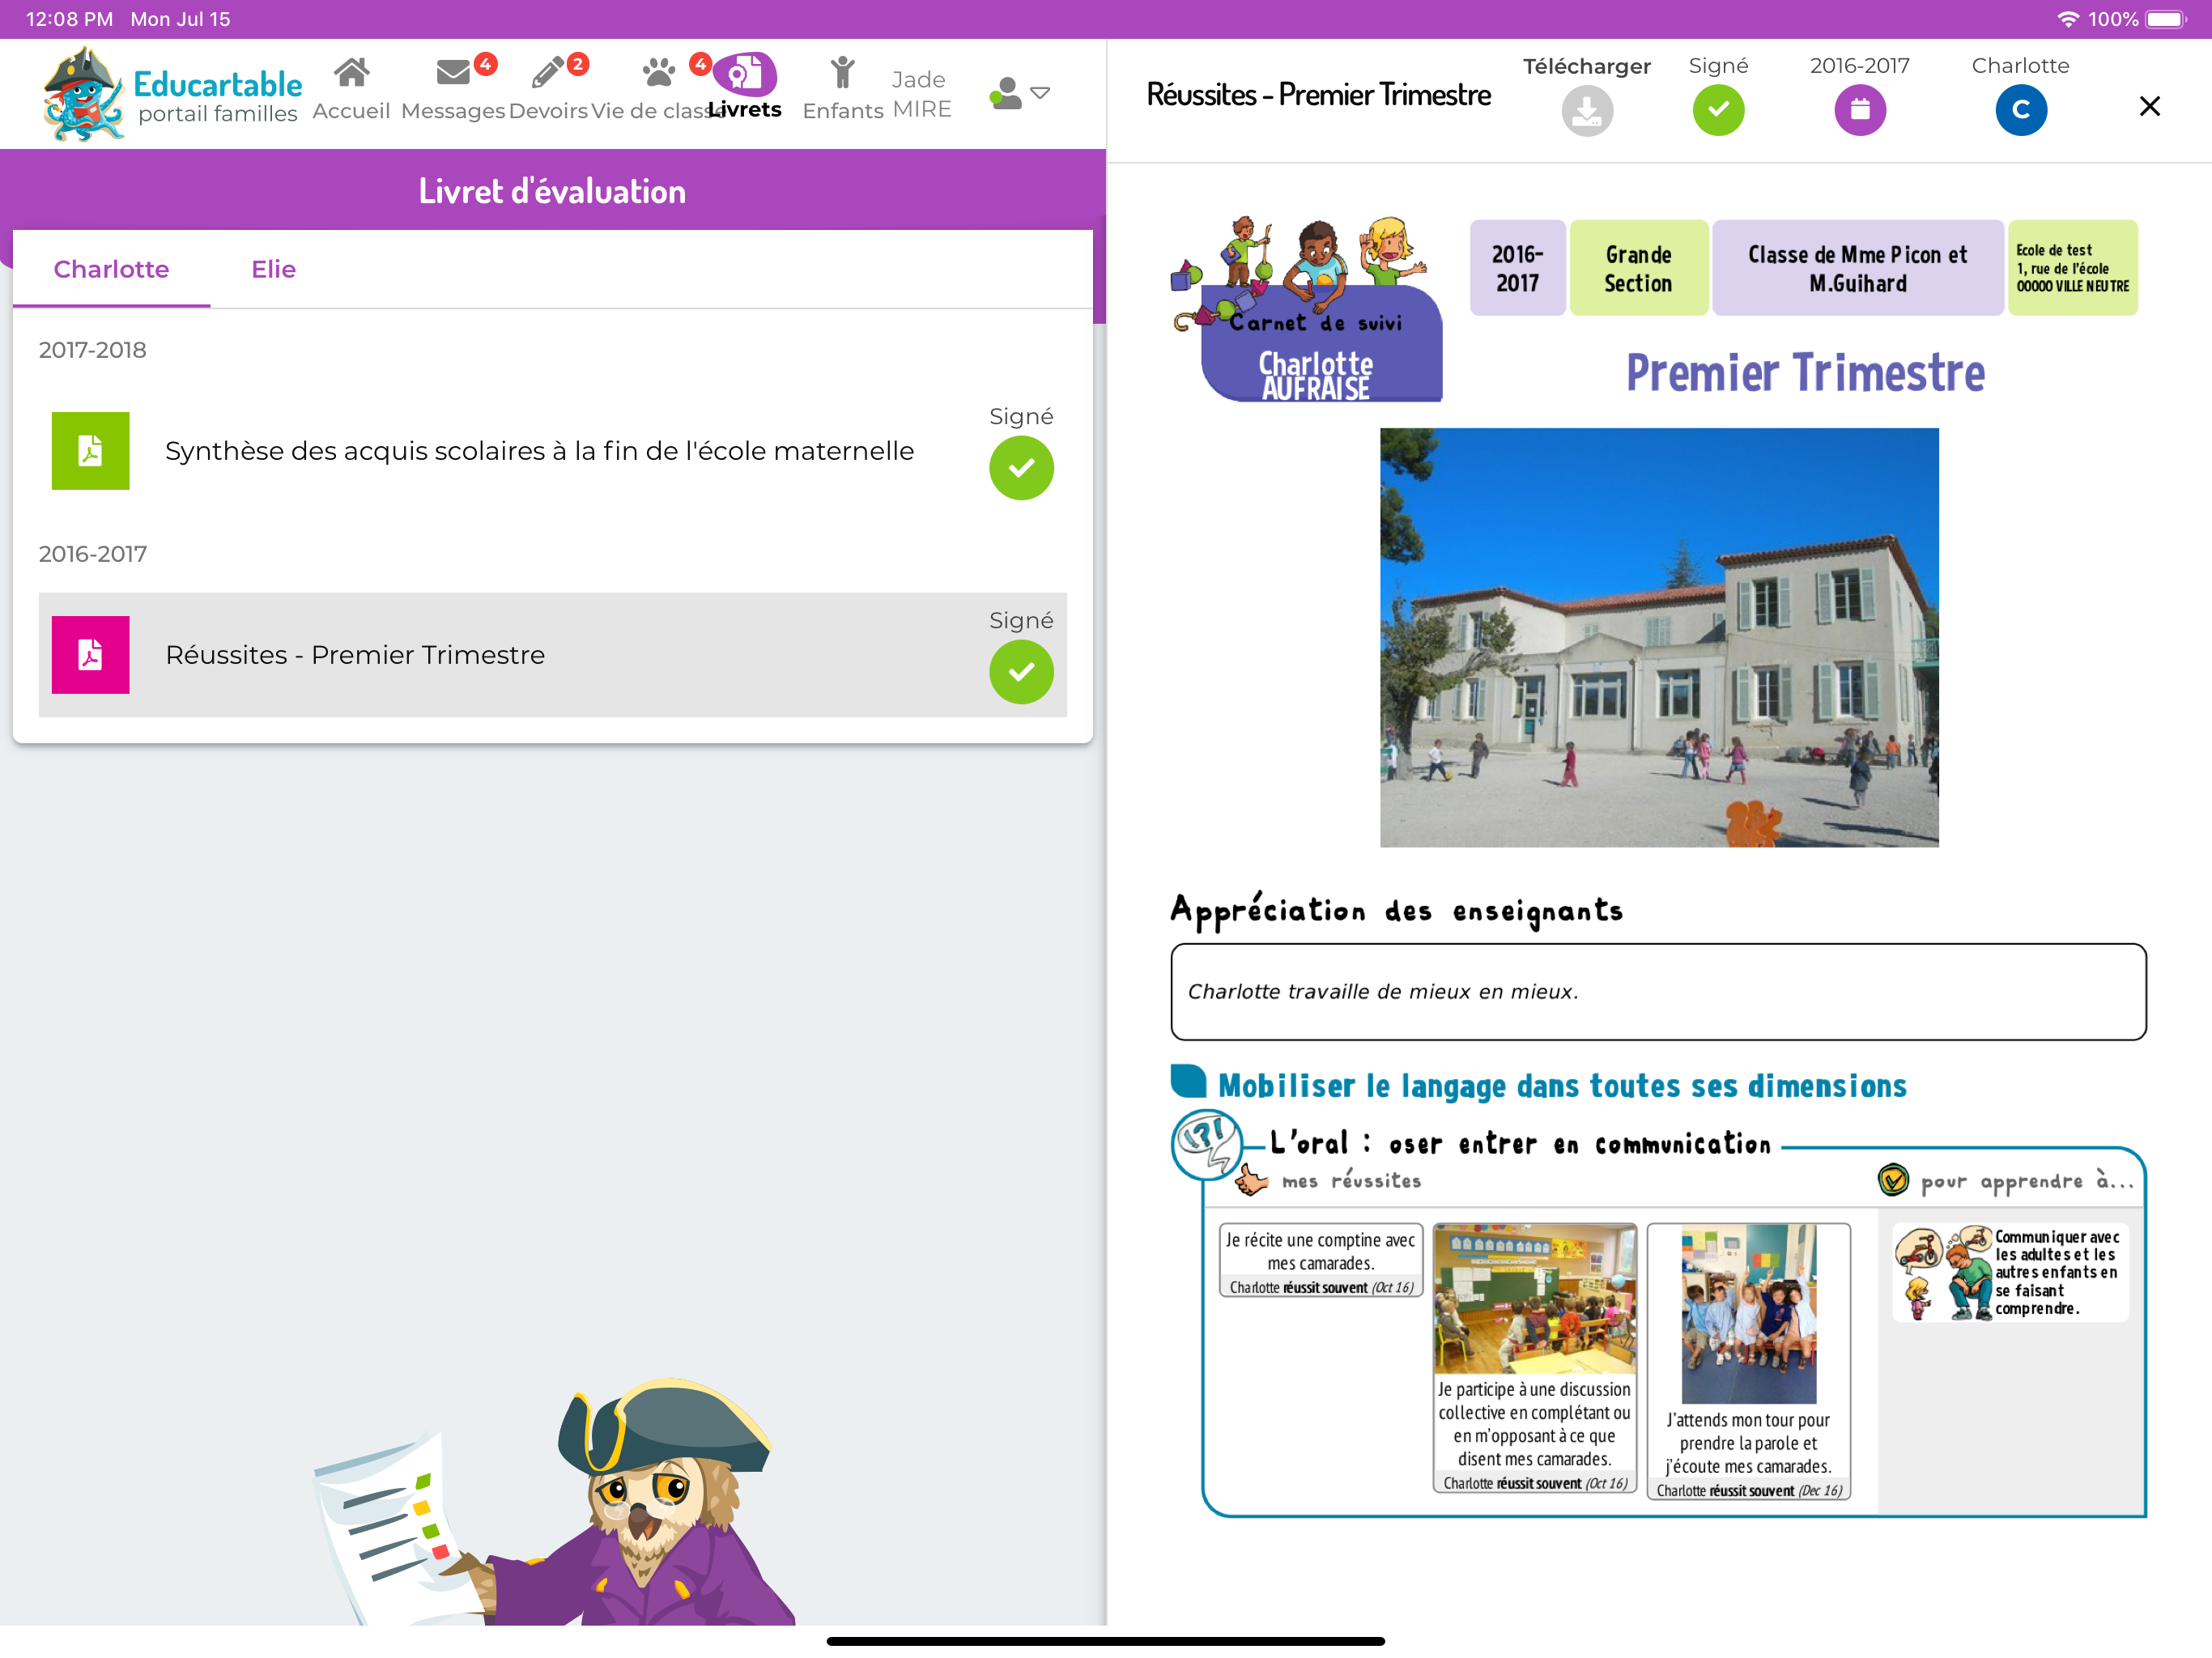
Task: Click the Grande Section label
Action: pyautogui.click(x=1638, y=268)
